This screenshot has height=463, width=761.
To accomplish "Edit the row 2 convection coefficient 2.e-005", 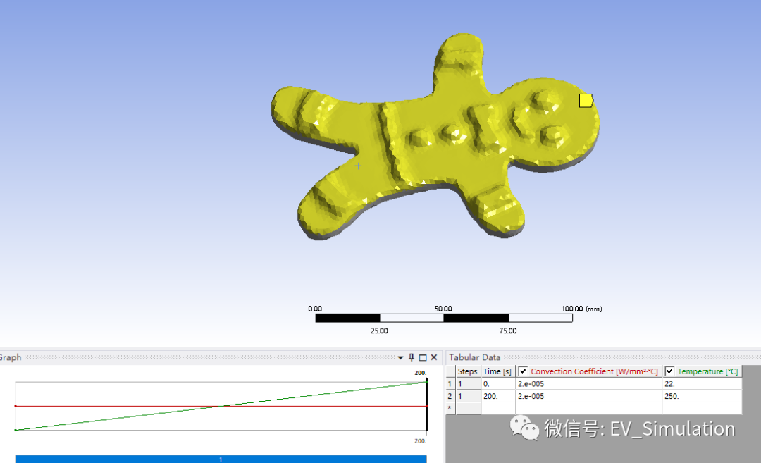I will 588,396.
